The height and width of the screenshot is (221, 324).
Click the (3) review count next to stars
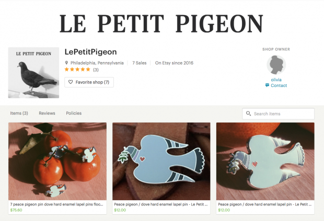[x=96, y=70]
